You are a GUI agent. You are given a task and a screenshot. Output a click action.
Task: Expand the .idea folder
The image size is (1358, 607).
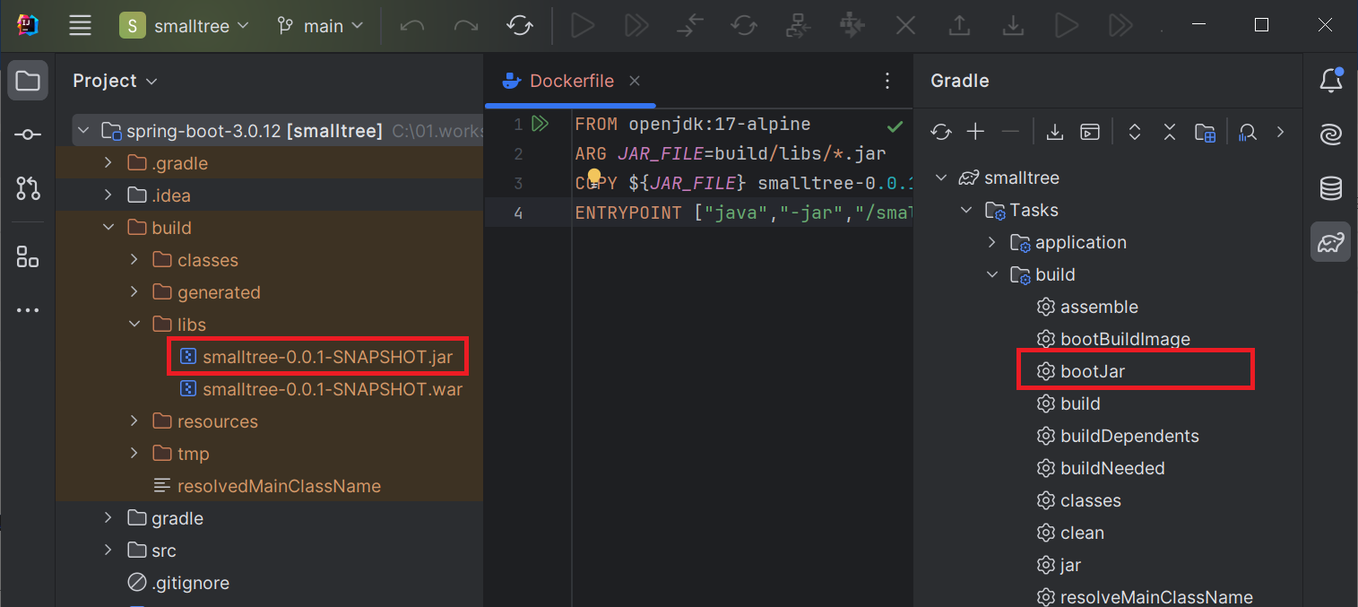[x=108, y=195]
